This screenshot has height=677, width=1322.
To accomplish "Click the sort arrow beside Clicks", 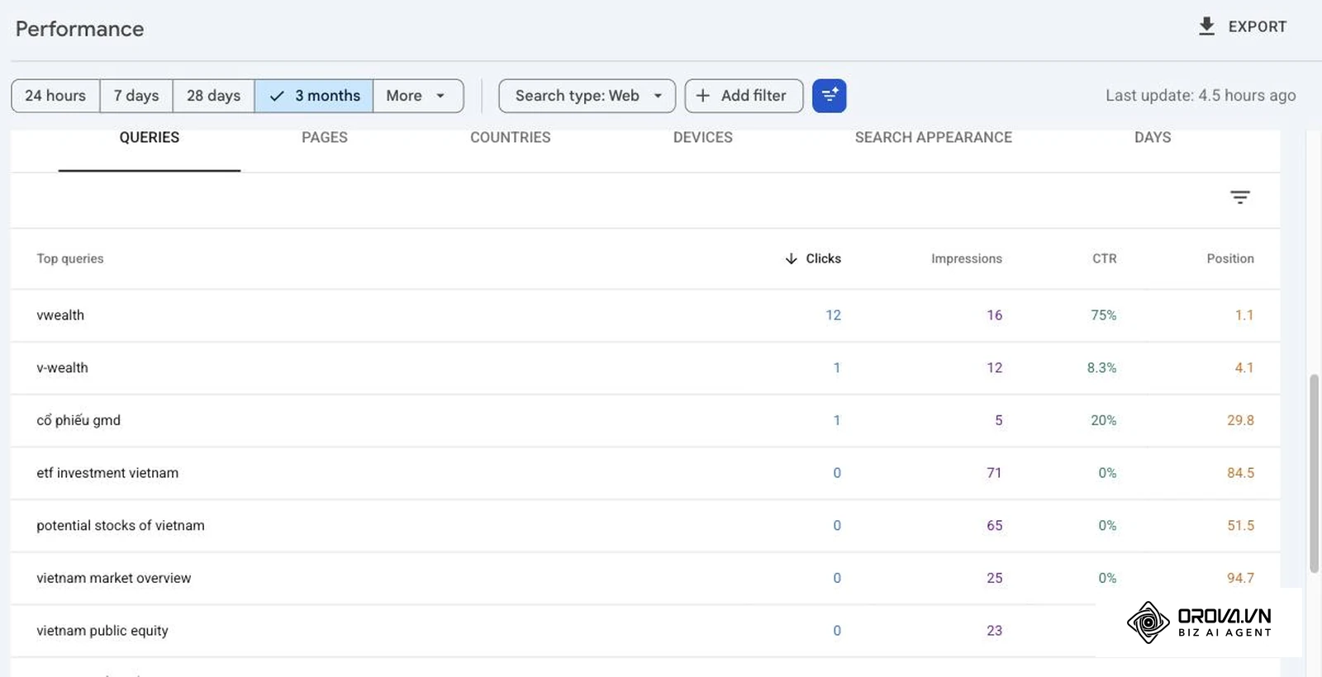I will [x=791, y=258].
